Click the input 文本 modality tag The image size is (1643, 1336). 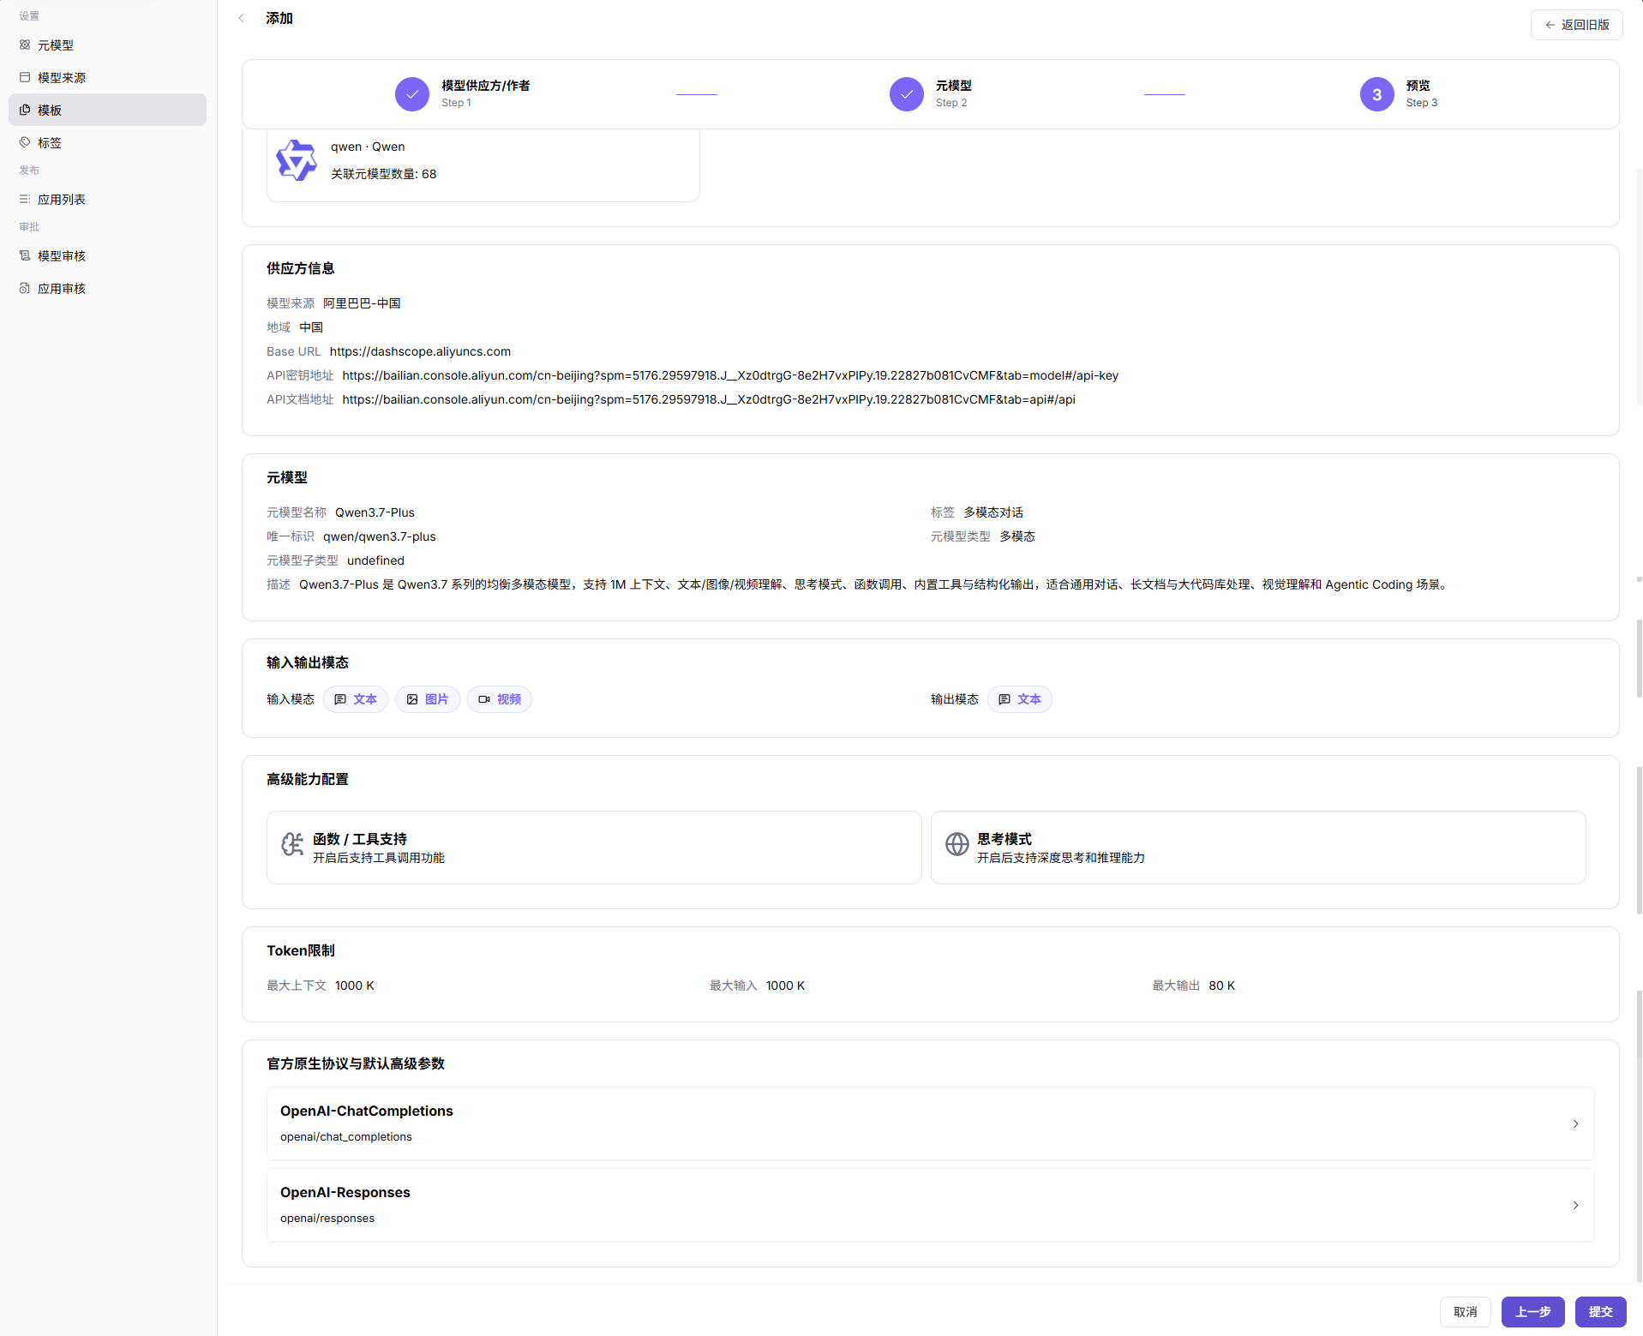(356, 699)
